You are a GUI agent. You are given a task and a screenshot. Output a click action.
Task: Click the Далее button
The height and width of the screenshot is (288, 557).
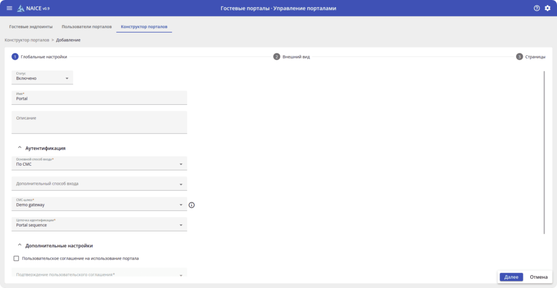click(511, 277)
